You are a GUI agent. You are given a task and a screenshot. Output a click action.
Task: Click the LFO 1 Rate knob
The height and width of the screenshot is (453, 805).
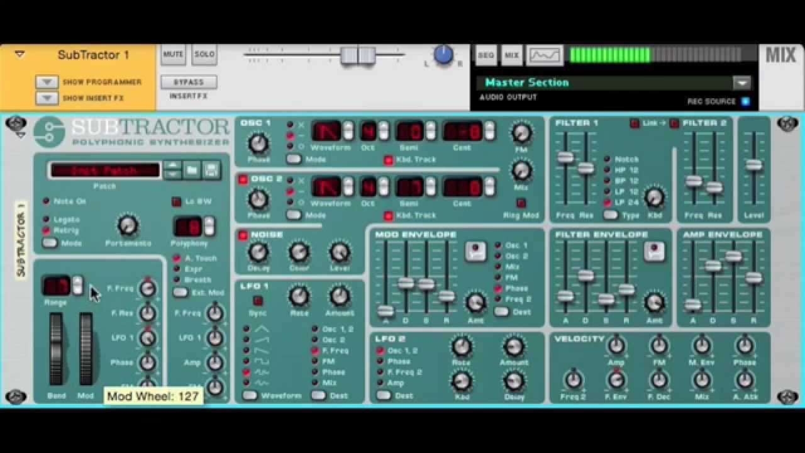pos(299,296)
